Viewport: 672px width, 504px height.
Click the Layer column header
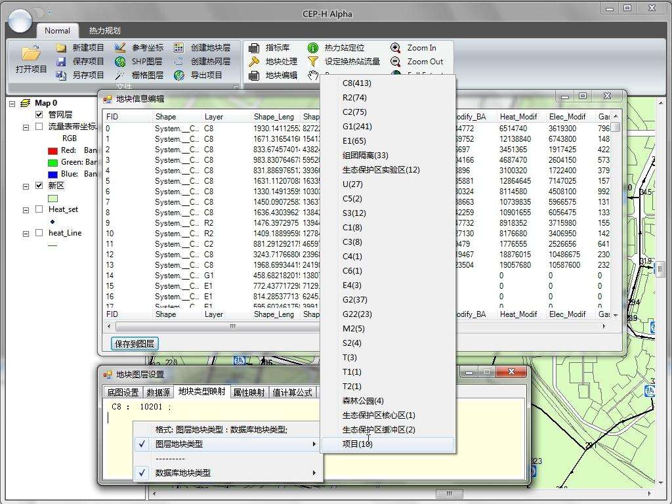click(x=226, y=117)
